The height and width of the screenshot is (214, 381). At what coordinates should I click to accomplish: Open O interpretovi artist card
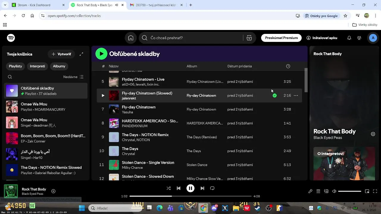(x=344, y=163)
